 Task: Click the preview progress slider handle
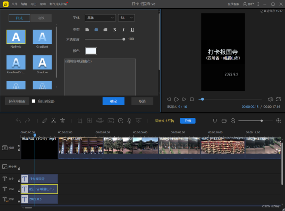click(202, 99)
